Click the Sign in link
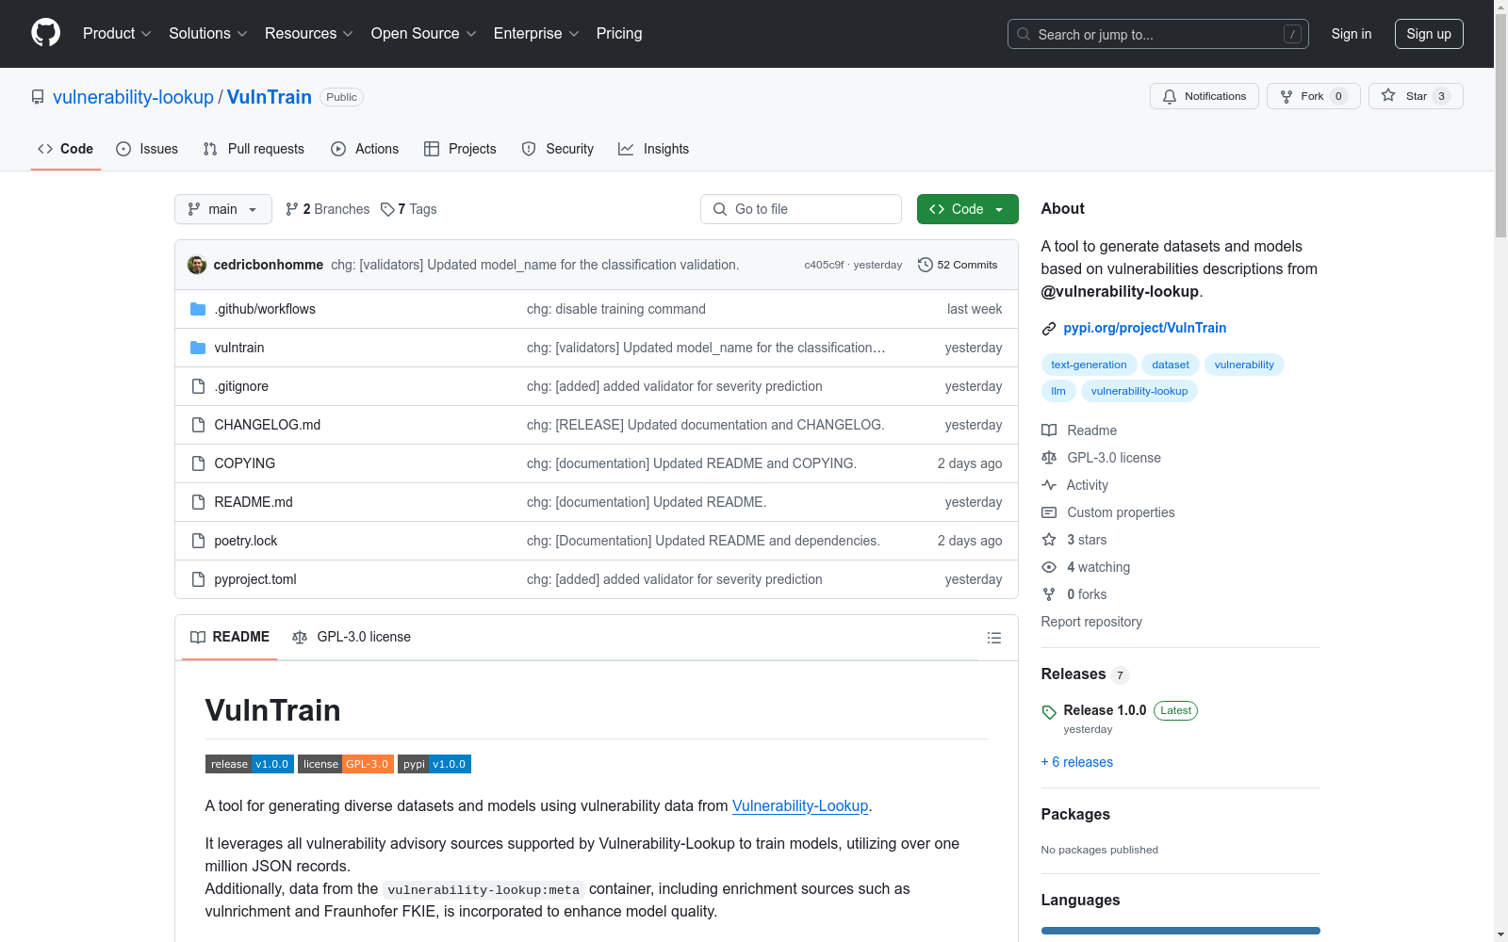The height and width of the screenshot is (942, 1508). pos(1352,34)
